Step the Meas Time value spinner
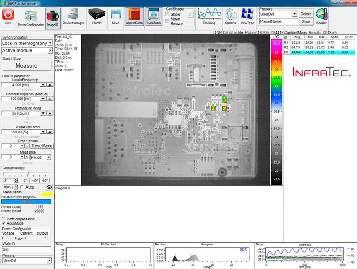Screen dimensions: 357x269 click(24, 157)
